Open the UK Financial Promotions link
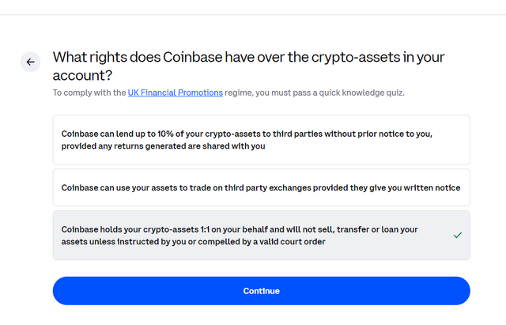 click(175, 93)
